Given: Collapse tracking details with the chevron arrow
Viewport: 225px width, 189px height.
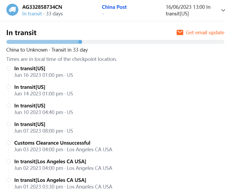Looking at the screenshot, I should (x=223, y=10).
